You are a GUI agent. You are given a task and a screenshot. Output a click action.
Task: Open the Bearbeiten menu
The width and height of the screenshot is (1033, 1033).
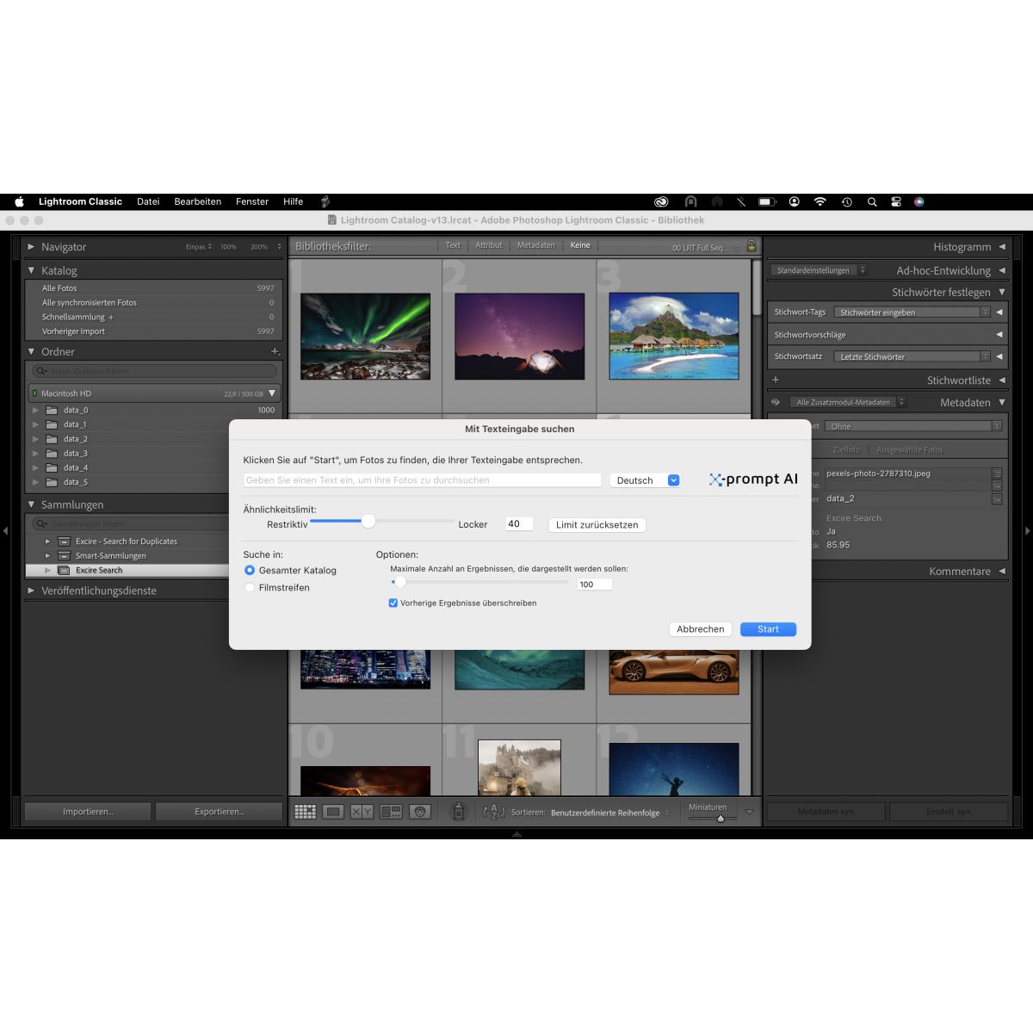(x=198, y=201)
